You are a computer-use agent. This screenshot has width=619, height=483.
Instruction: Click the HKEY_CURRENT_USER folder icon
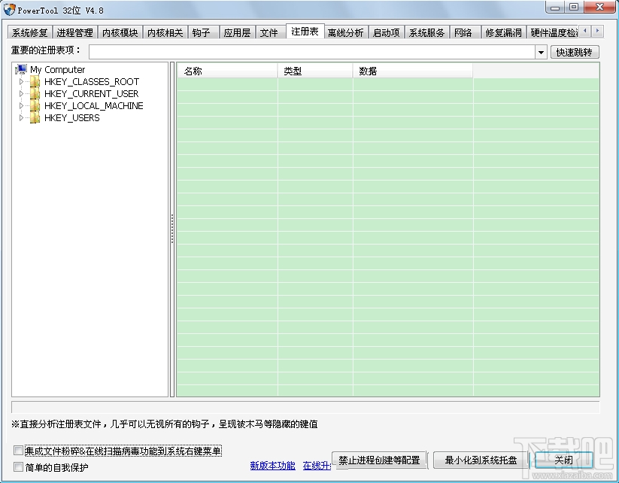[x=35, y=93]
